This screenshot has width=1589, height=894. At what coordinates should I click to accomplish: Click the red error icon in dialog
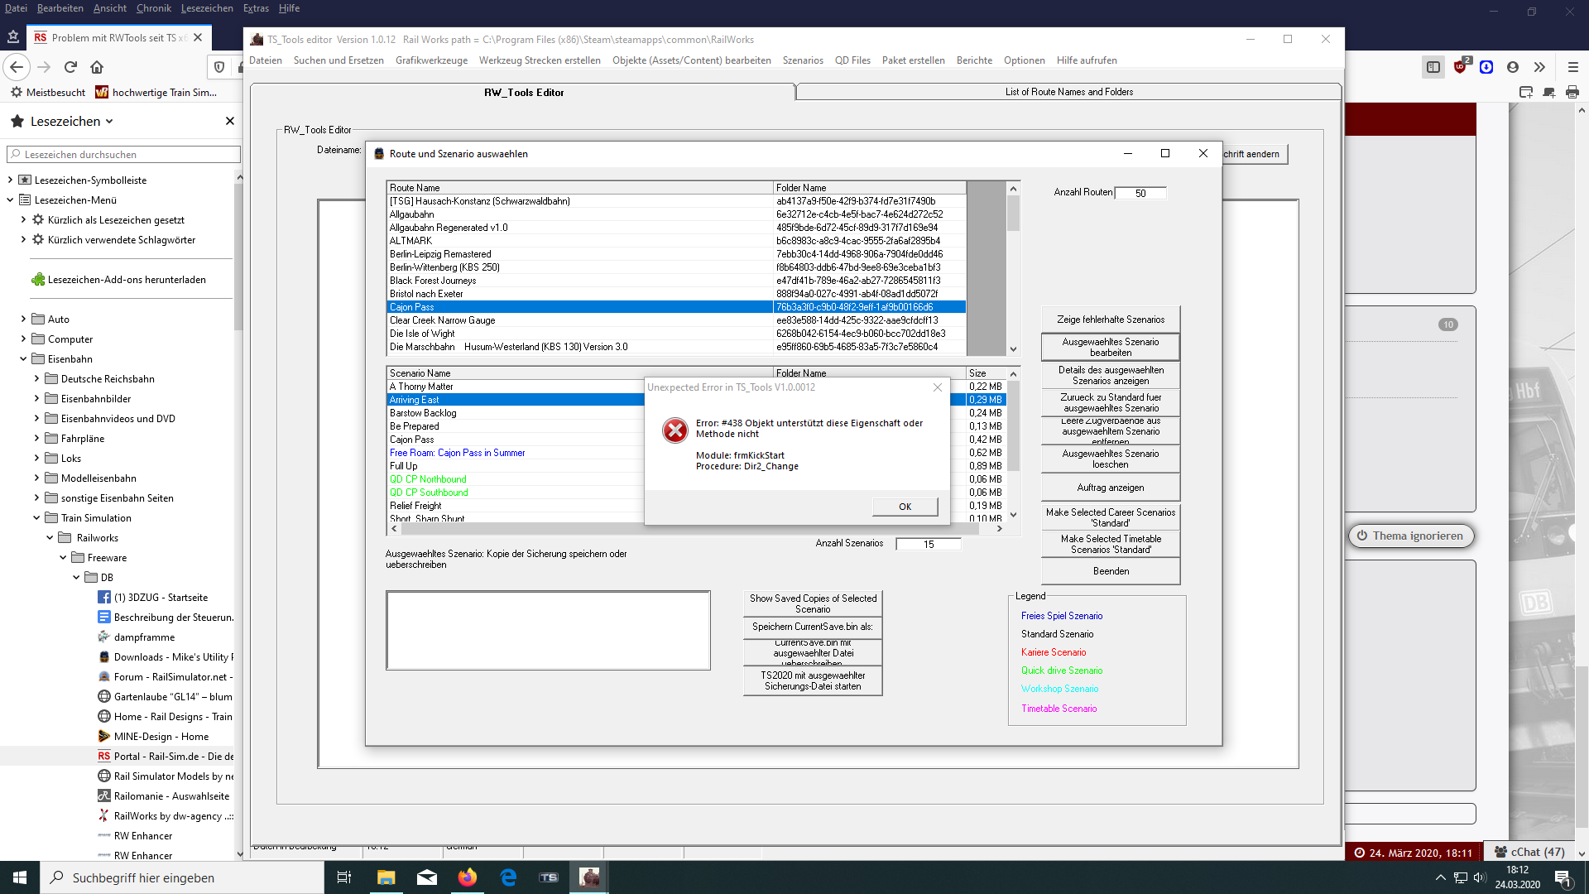tap(675, 430)
